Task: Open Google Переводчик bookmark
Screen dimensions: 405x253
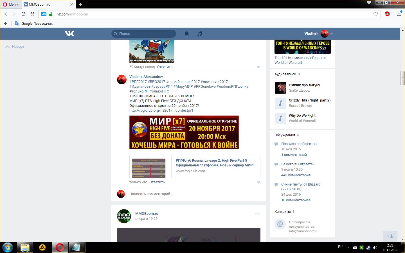Action: click(x=34, y=23)
